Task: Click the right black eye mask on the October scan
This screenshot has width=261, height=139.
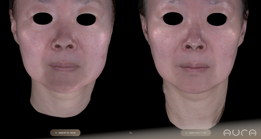Action: tap(217, 19)
